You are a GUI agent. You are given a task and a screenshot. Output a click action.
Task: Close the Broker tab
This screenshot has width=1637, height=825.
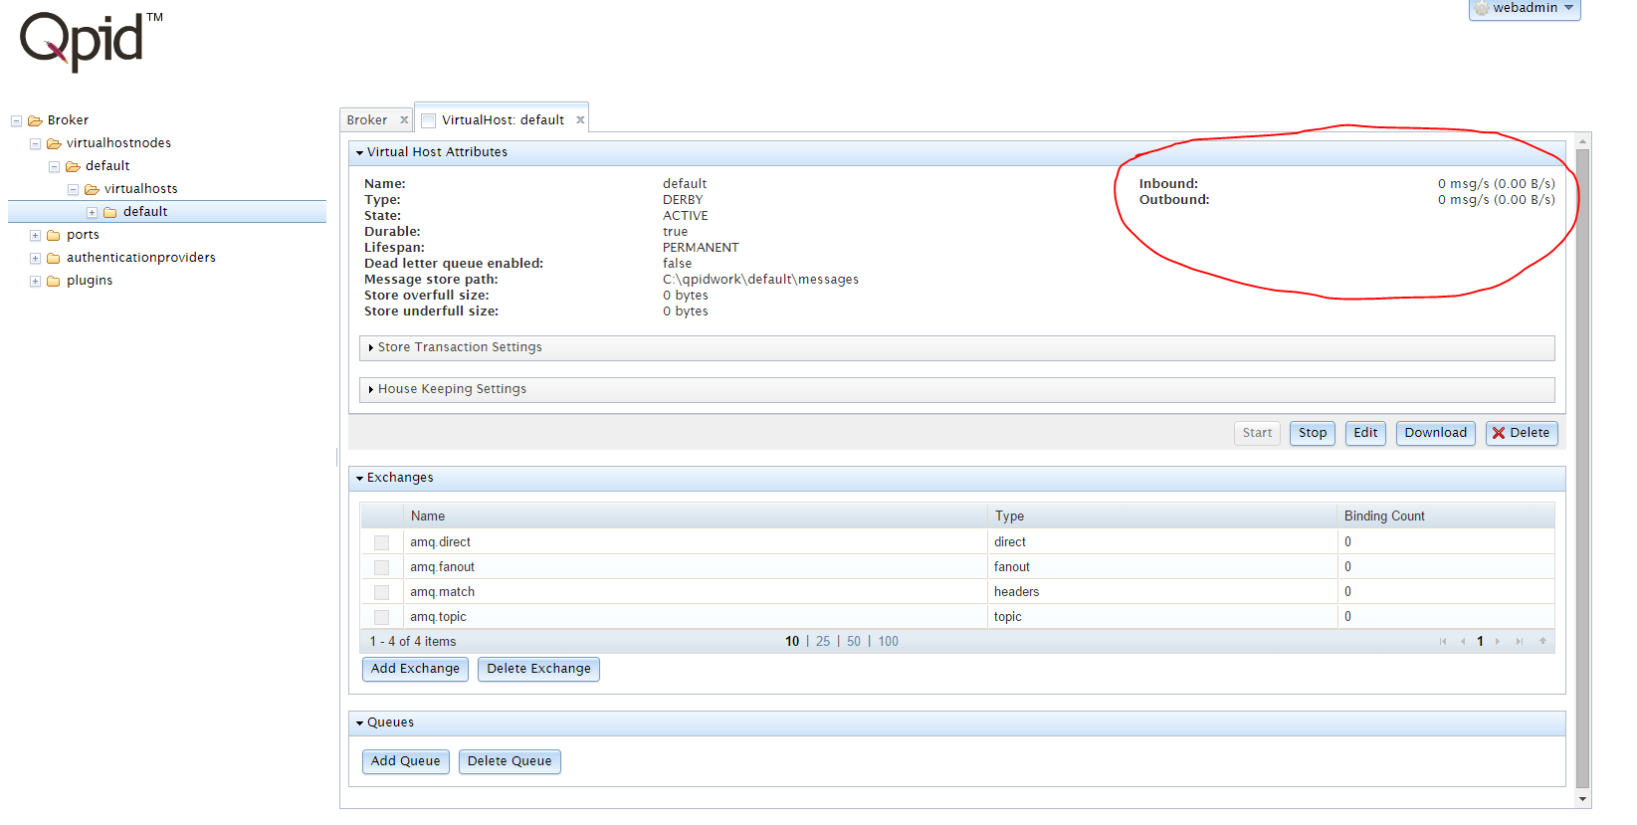coord(404,120)
